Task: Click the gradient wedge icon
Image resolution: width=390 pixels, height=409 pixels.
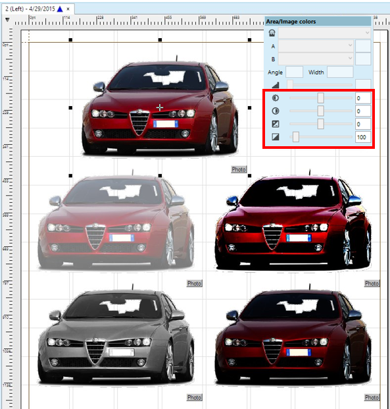Action: [276, 85]
